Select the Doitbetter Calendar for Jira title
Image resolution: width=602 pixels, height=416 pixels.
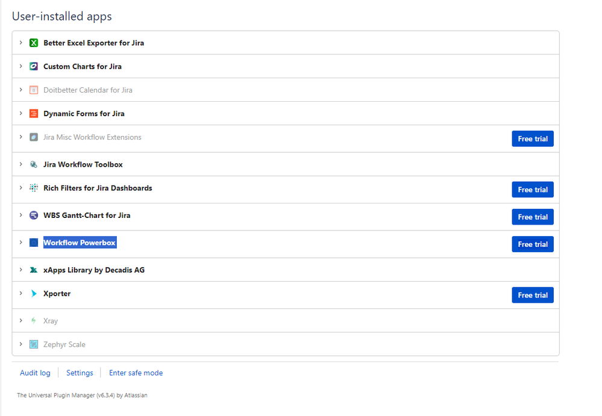(88, 90)
